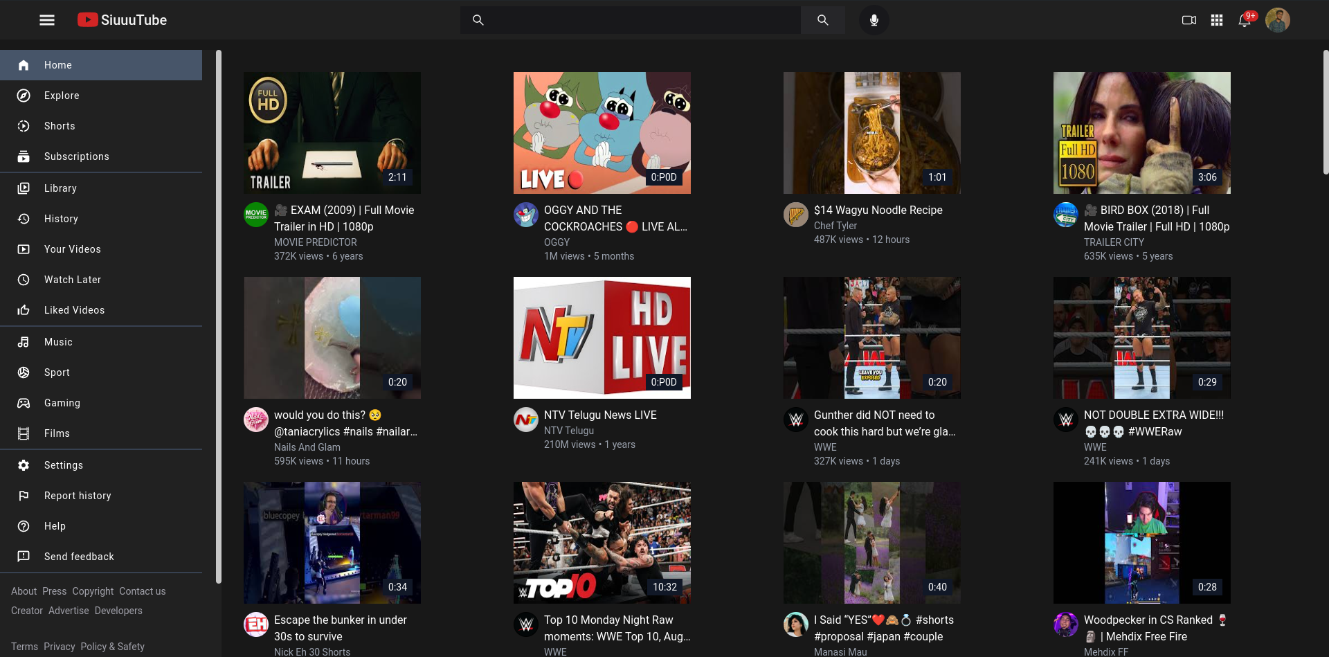Open the Copyright footer link
This screenshot has width=1329, height=657.
[x=93, y=591]
